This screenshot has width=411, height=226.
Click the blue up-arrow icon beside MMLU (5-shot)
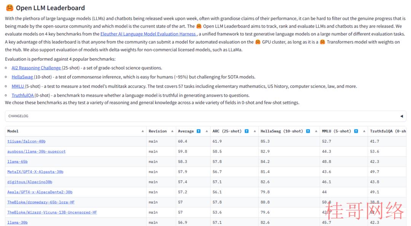click(x=356, y=131)
